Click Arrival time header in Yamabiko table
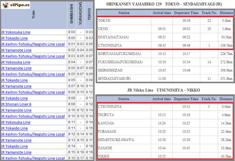Viewport: 235px width, 161px height. (x=162, y=13)
